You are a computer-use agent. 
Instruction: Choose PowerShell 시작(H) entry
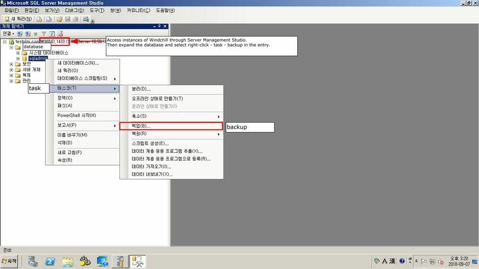(x=82, y=115)
